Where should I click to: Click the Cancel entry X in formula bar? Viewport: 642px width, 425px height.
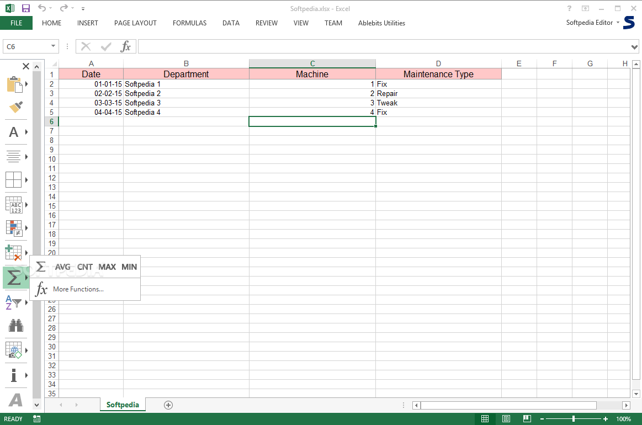pyautogui.click(x=86, y=46)
